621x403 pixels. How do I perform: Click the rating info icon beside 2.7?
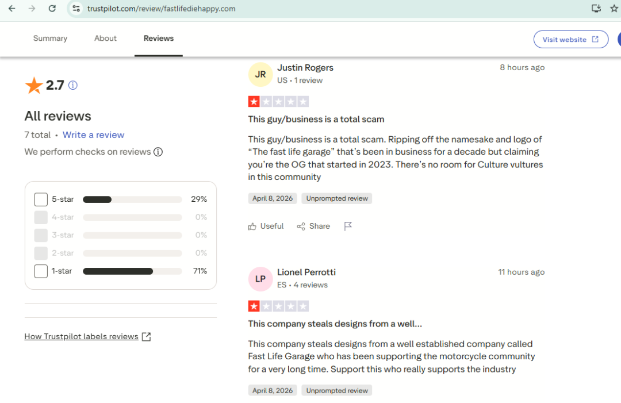pyautogui.click(x=73, y=86)
